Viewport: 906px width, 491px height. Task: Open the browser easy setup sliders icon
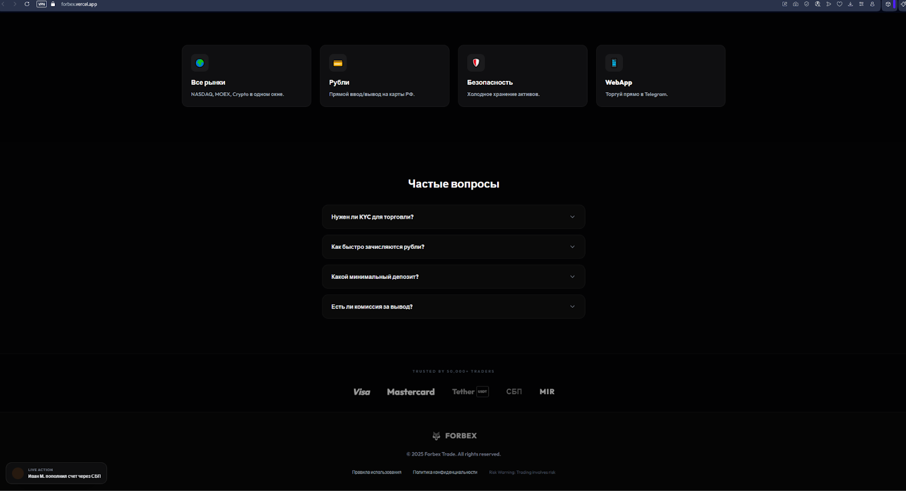click(861, 4)
